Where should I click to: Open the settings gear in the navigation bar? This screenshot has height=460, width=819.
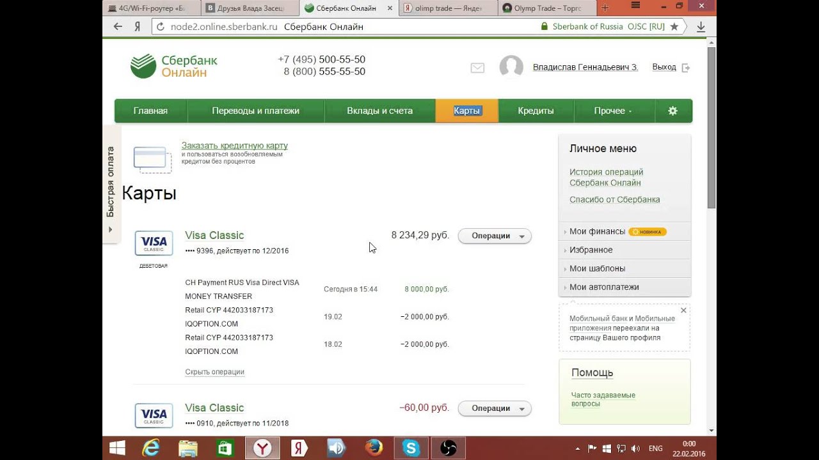(x=672, y=111)
